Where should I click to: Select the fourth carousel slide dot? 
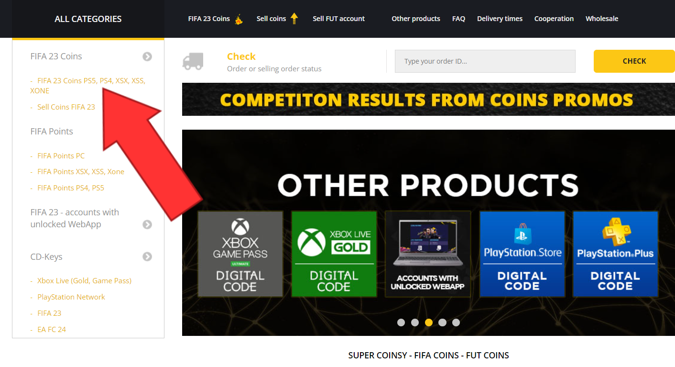(442, 323)
